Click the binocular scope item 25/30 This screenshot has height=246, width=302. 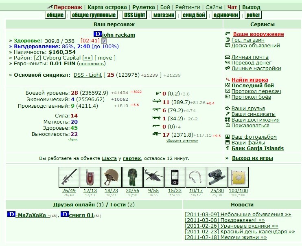click(217, 177)
